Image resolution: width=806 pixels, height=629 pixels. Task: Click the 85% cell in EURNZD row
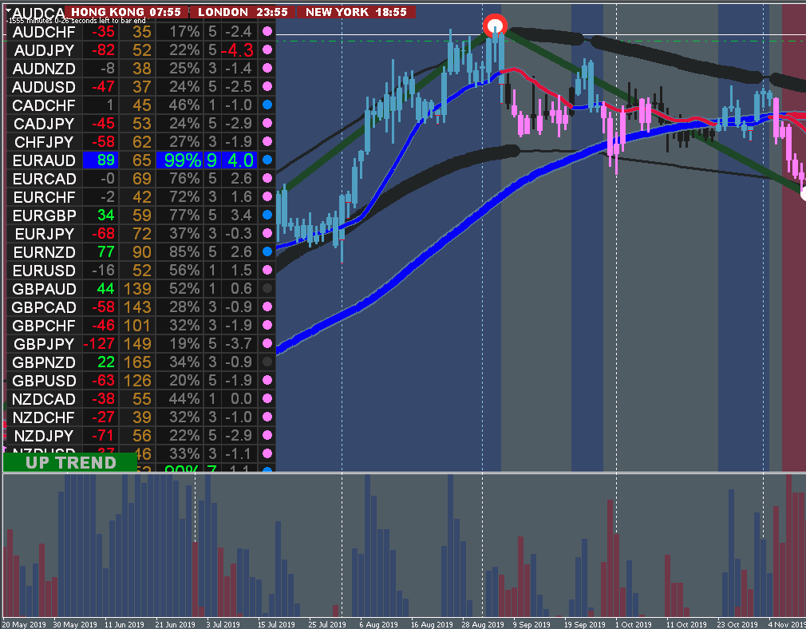click(184, 252)
